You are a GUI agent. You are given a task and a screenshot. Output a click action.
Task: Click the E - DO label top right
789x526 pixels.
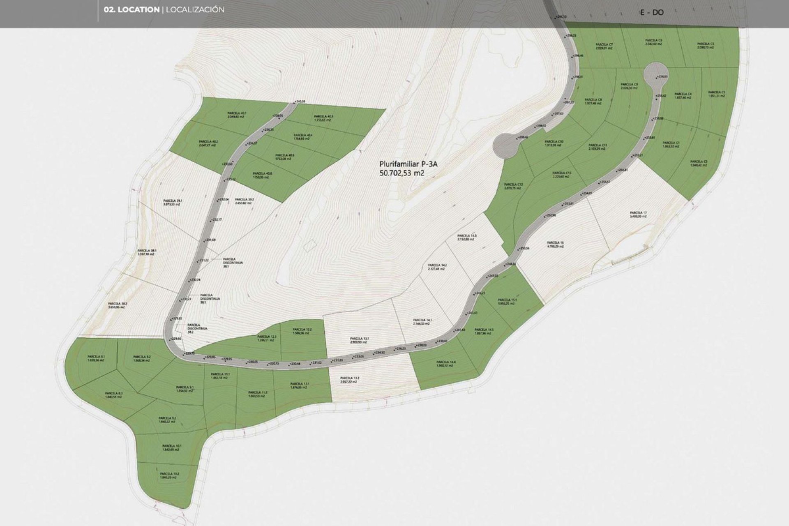653,12
